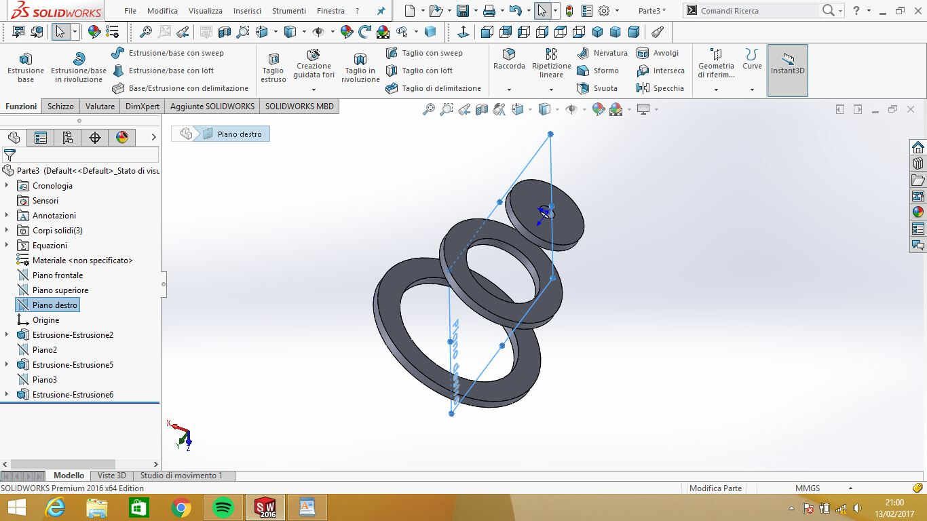
Task: Select the Avvolgi wrap tool
Action: pos(658,53)
